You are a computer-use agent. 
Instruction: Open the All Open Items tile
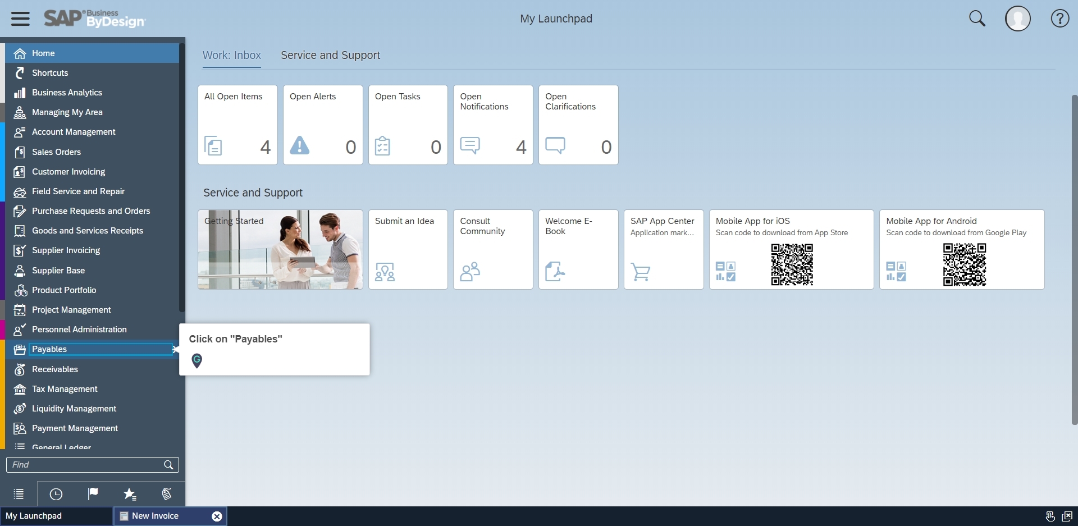[237, 125]
